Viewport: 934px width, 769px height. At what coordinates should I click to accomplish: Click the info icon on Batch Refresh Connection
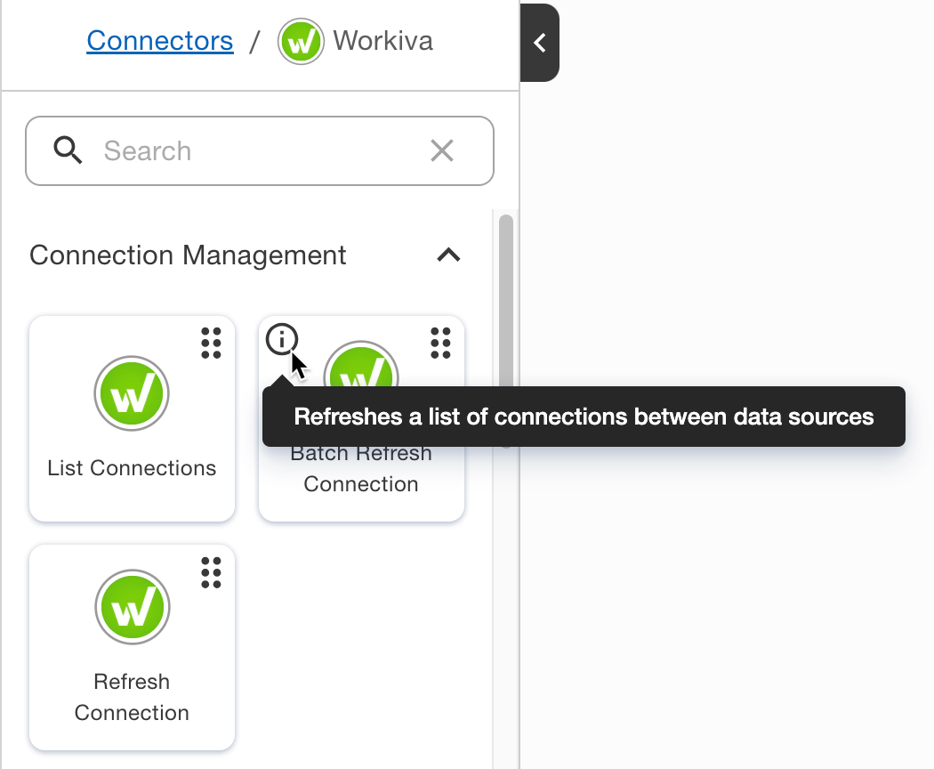(x=281, y=338)
